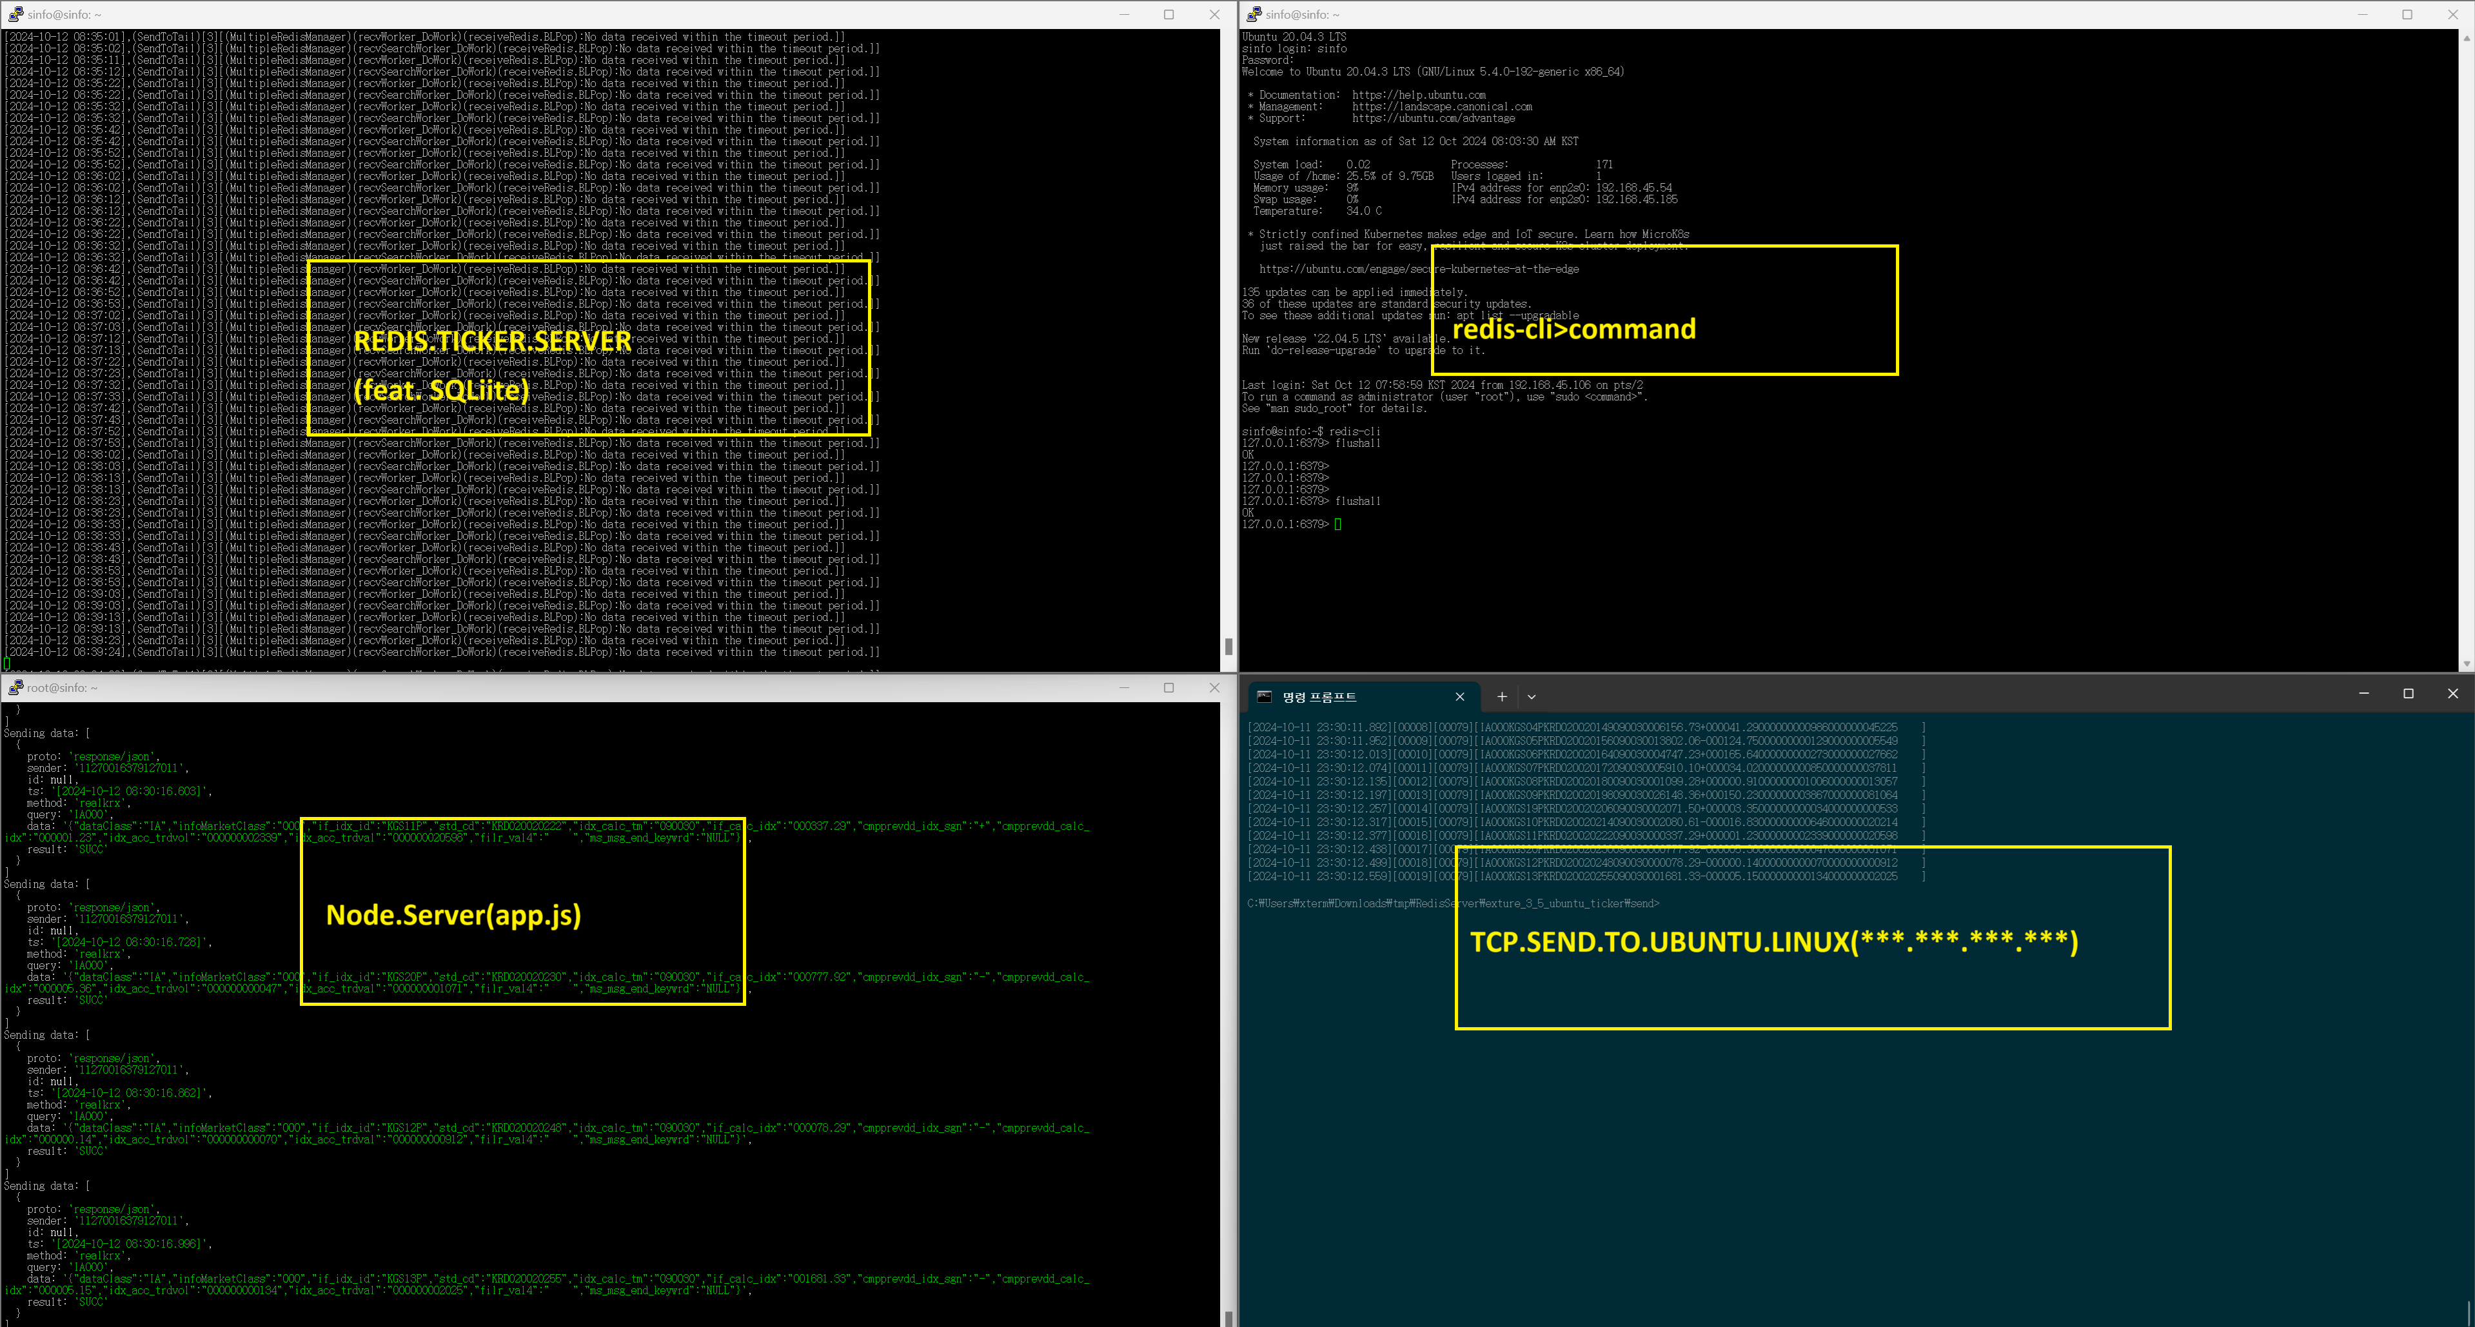Click PuTTY icon of redis-cli session window
2475x1327 pixels.
coord(1254,14)
